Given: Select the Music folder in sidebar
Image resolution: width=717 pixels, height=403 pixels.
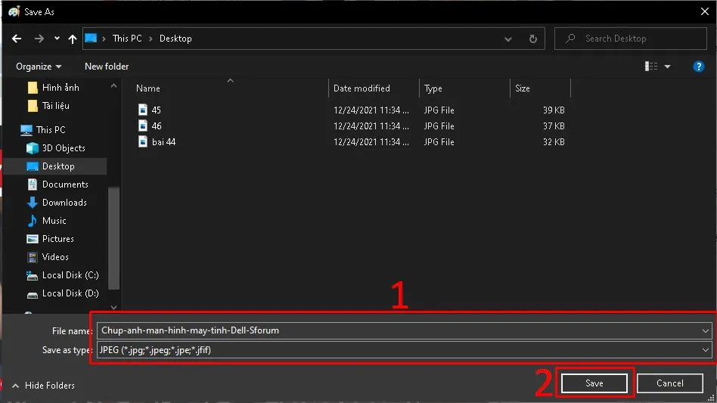Looking at the screenshot, I should click(x=54, y=221).
